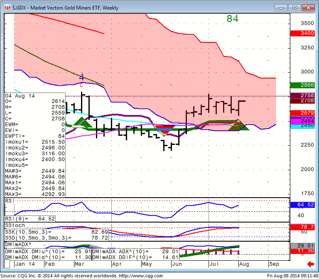This screenshot has width=319, height=279.
Task: Click the DMIwADX.DMIu^(10)= 25.91 readout
Action: (48, 252)
